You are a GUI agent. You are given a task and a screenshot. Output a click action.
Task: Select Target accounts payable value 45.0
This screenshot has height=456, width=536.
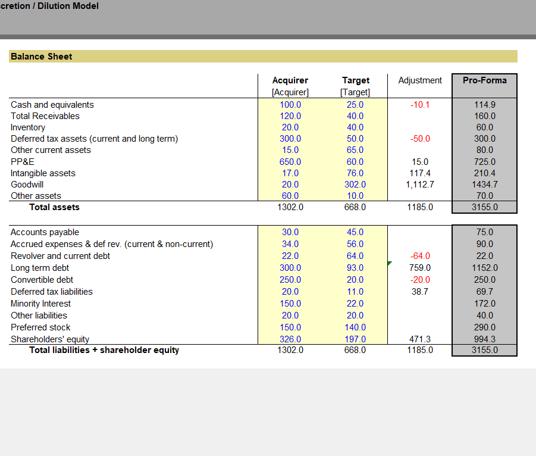[x=355, y=232]
